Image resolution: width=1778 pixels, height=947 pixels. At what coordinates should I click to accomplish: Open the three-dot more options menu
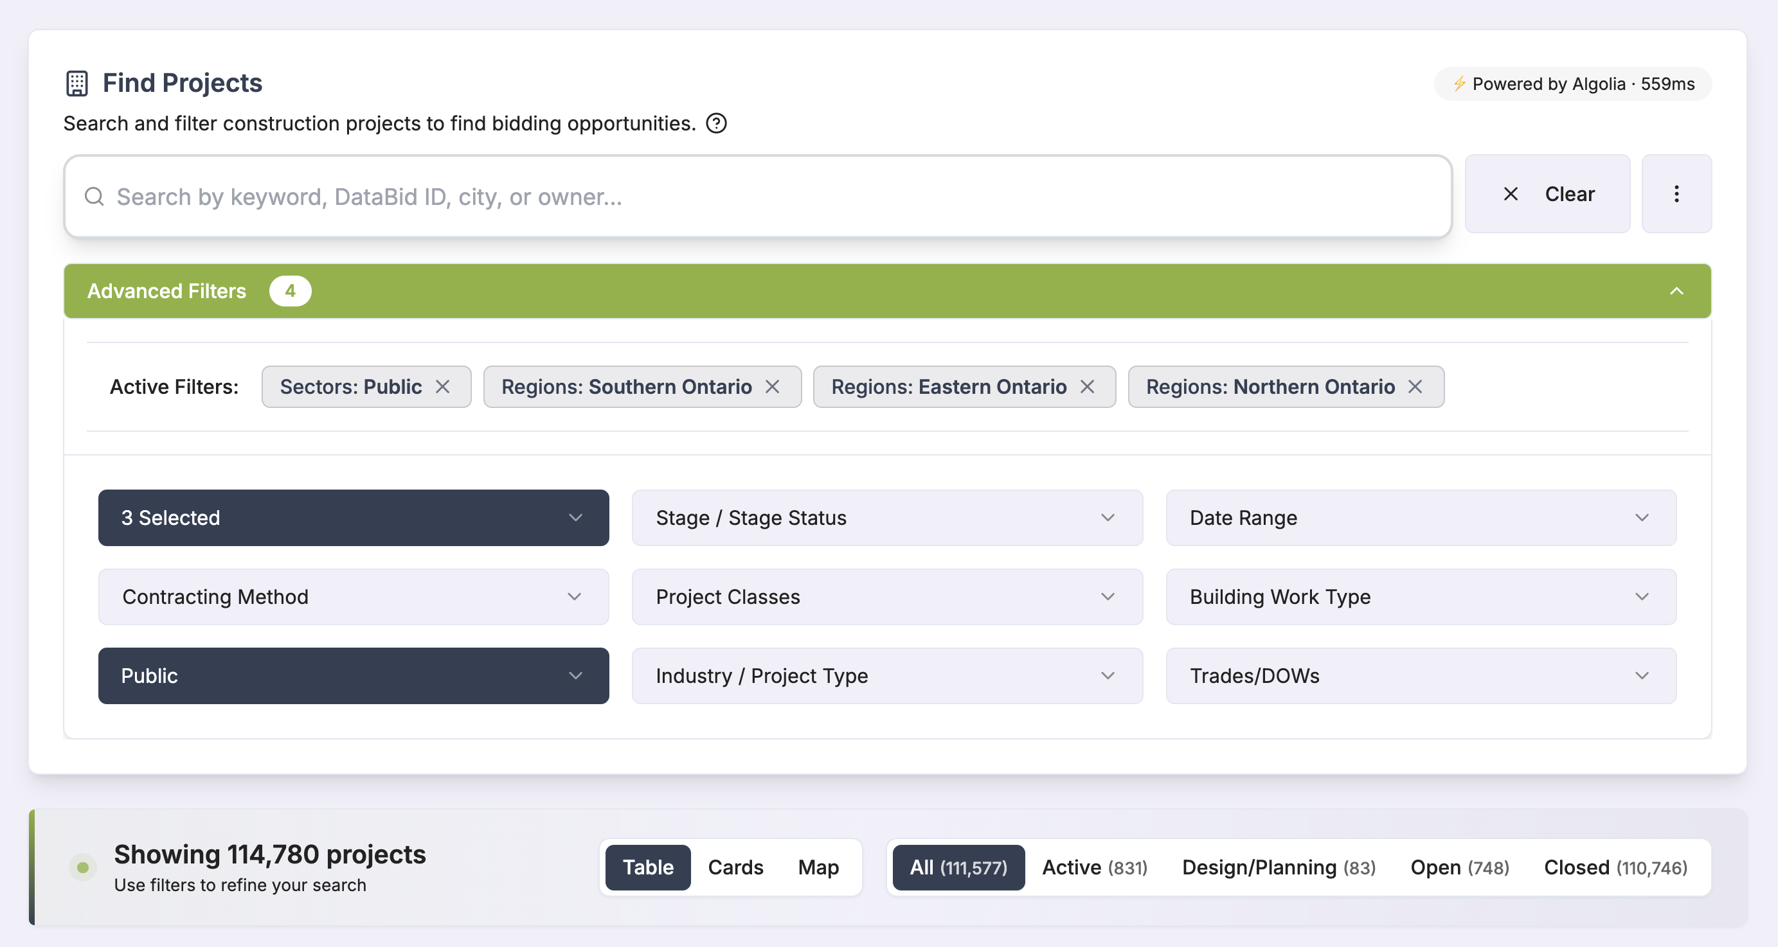[x=1676, y=194]
